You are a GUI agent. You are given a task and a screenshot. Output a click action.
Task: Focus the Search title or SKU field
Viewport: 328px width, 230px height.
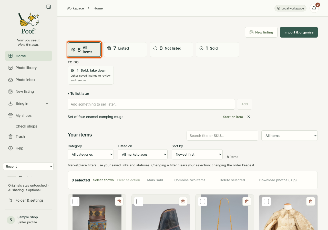click(222, 136)
